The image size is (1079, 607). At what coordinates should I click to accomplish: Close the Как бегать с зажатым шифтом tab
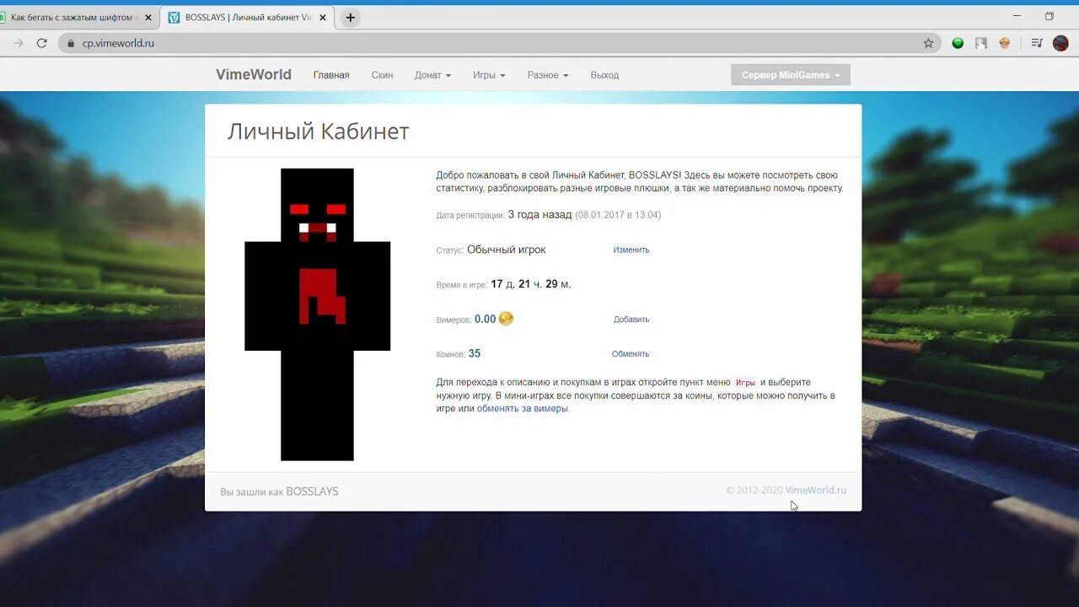(x=148, y=18)
